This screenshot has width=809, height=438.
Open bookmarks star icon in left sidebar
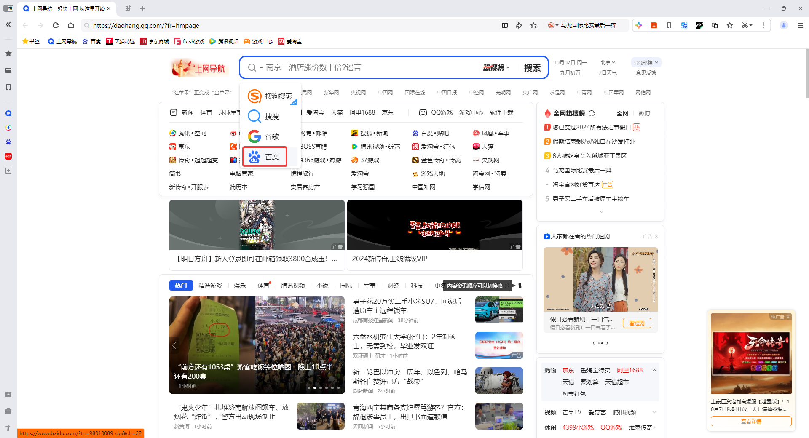tap(8, 53)
